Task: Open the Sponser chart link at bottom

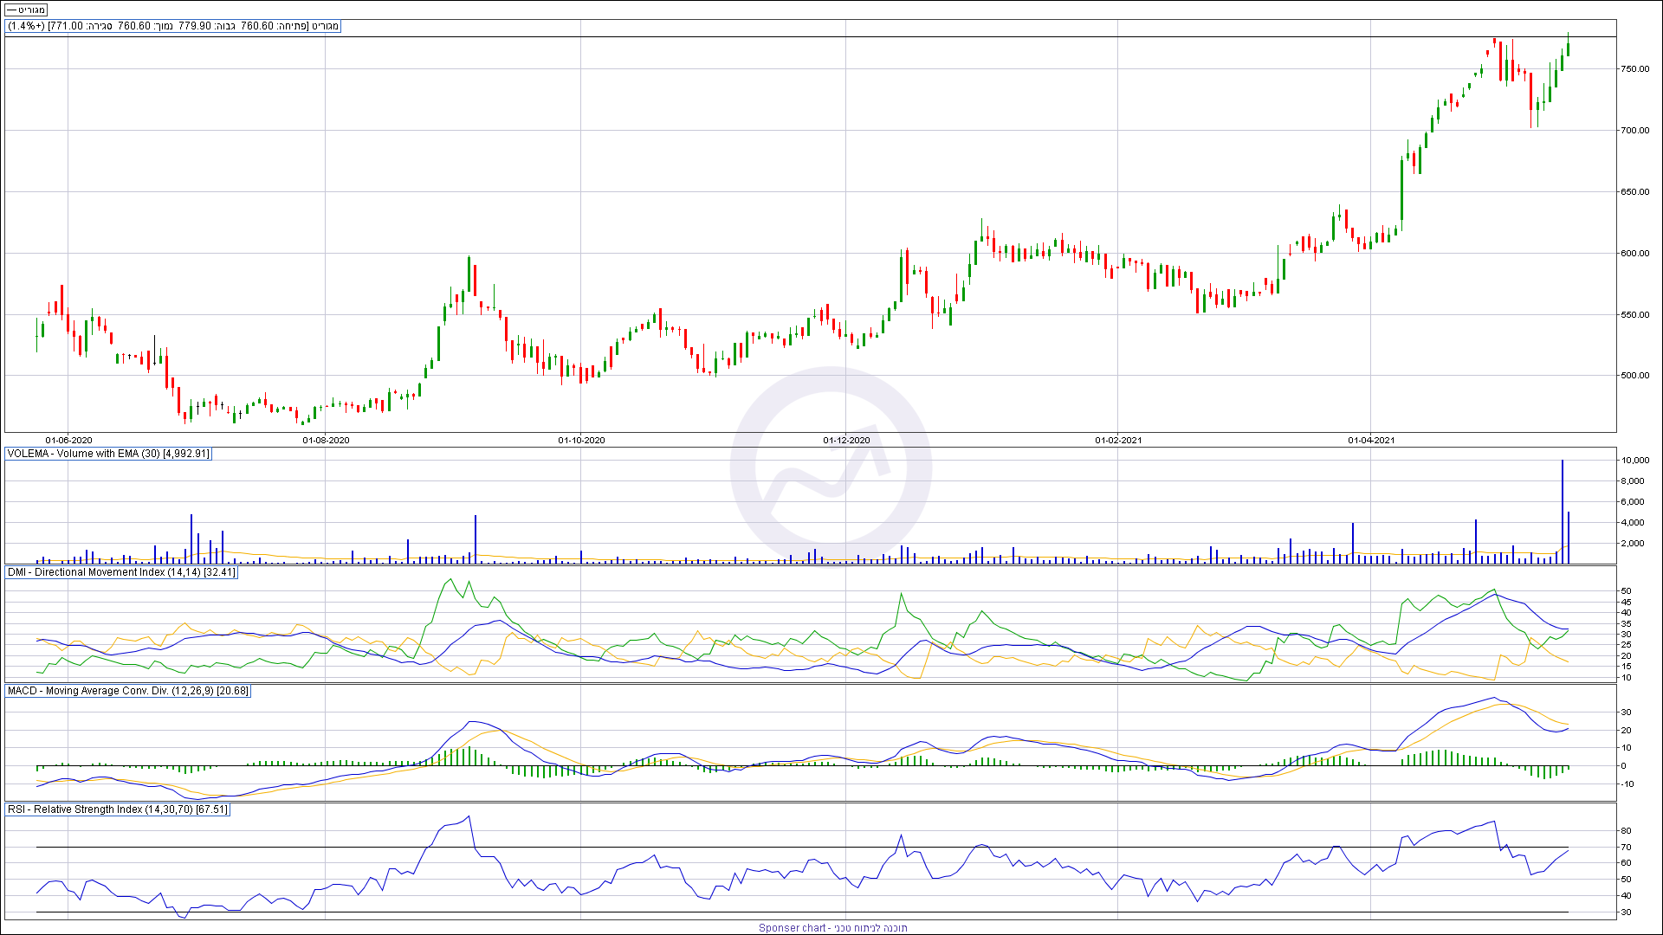Action: tap(832, 927)
